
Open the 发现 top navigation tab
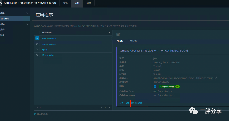click(x=66, y=3)
